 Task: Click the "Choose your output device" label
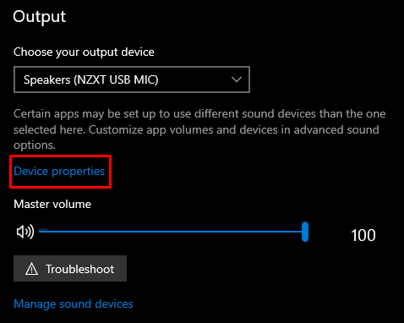84,52
